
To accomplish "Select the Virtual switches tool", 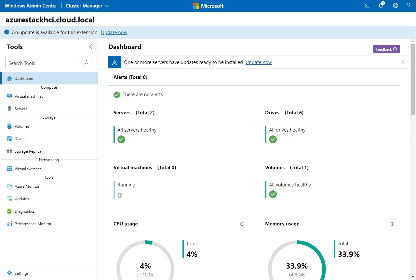I will [28, 169].
